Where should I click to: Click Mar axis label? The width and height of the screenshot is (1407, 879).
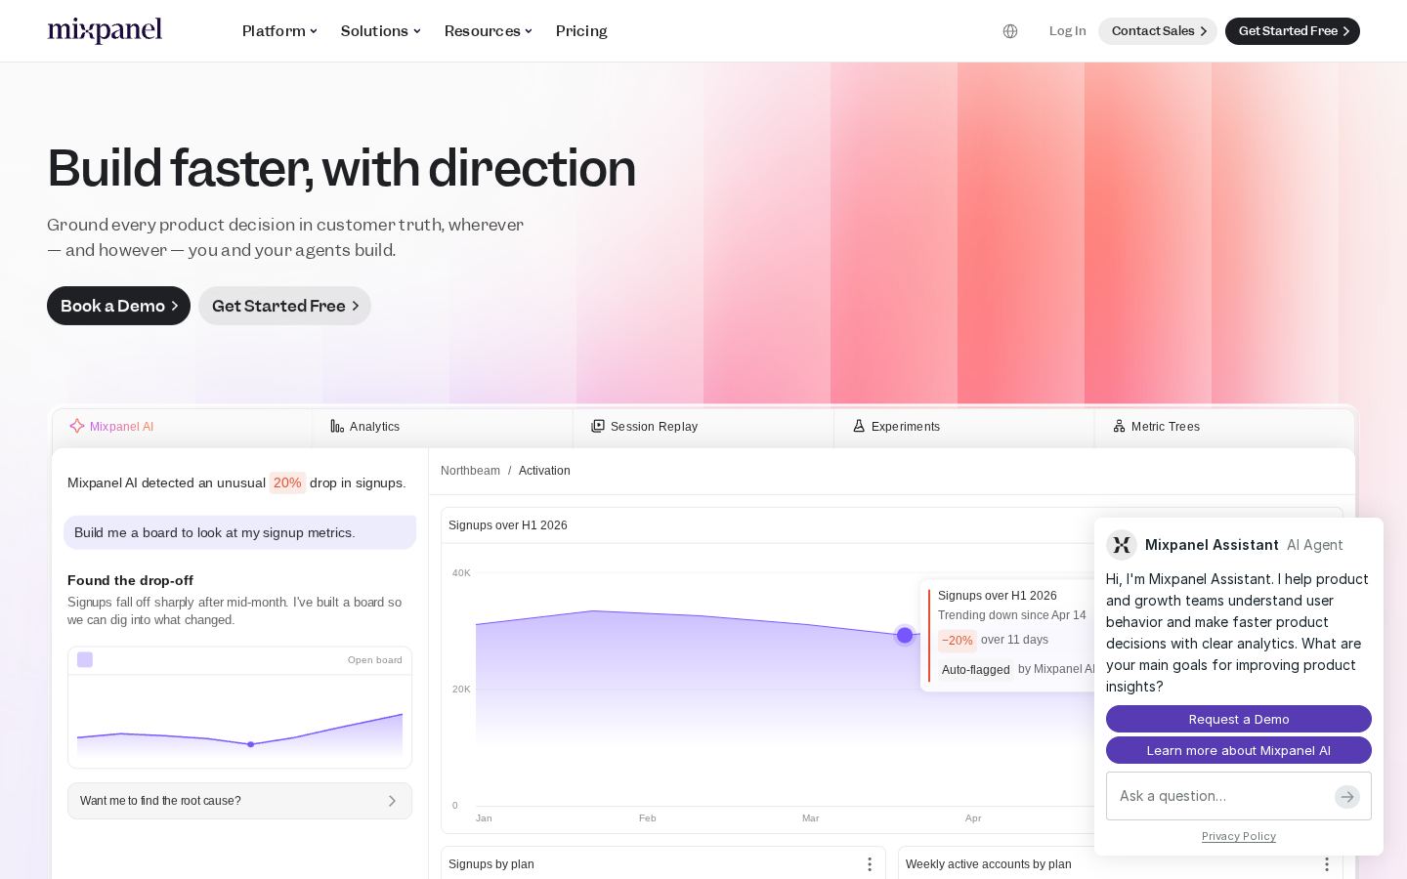pyautogui.click(x=811, y=818)
